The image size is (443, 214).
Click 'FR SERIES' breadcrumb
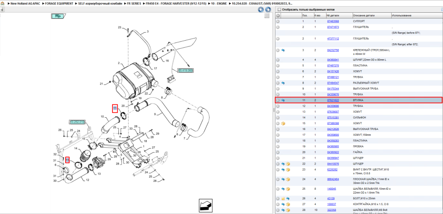(134, 3)
